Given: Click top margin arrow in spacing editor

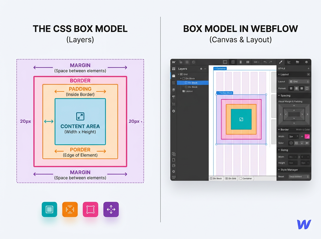Looking at the screenshot, I should [x=294, y=106].
